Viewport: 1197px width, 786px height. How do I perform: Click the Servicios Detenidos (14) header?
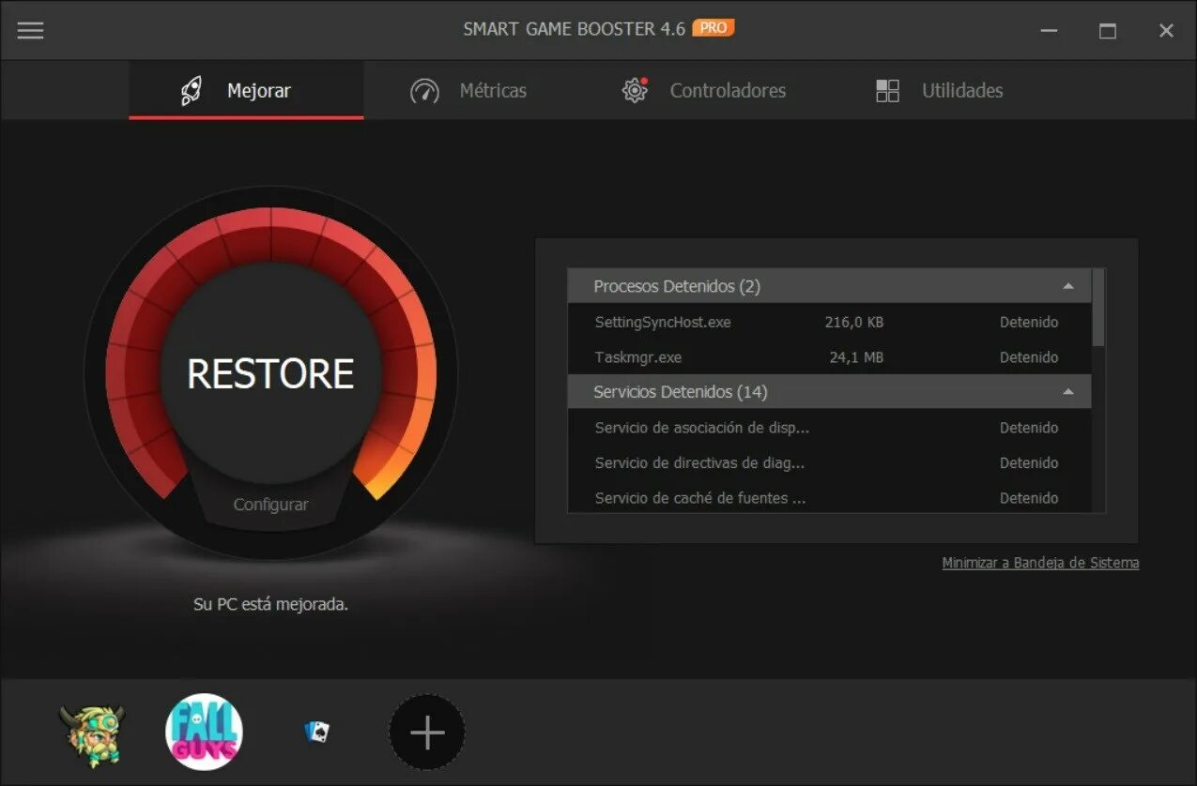(829, 392)
